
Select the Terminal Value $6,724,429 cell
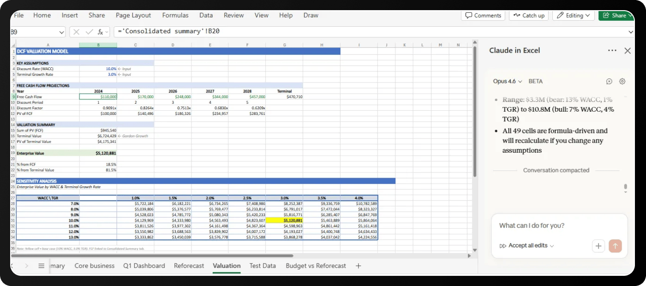(98, 136)
